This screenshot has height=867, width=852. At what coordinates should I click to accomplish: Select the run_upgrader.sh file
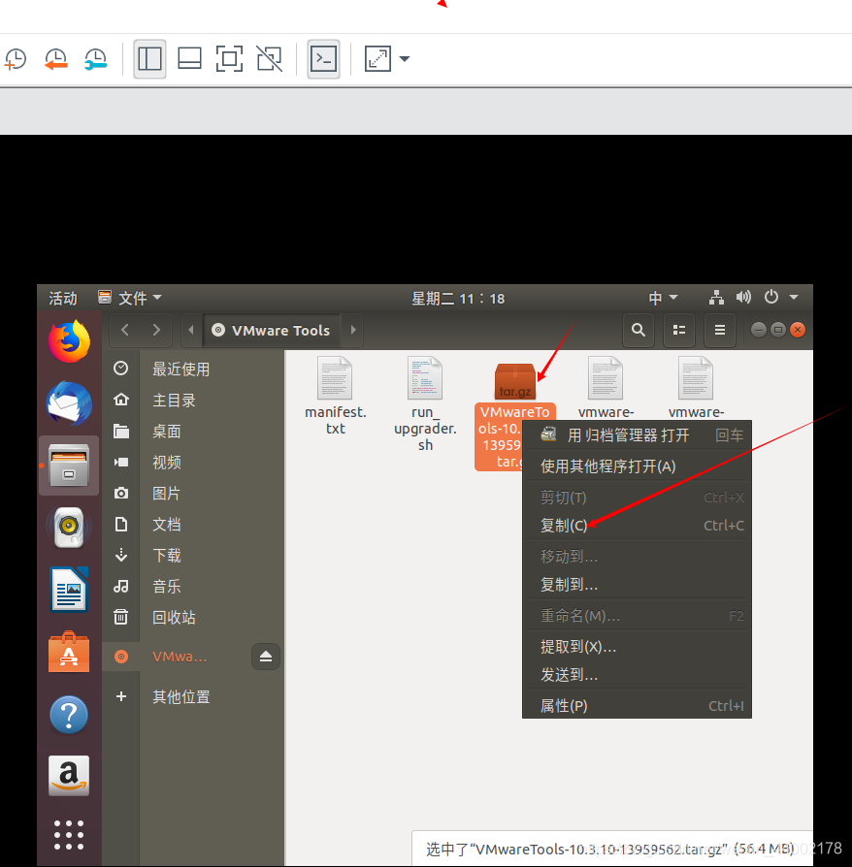pos(425,404)
